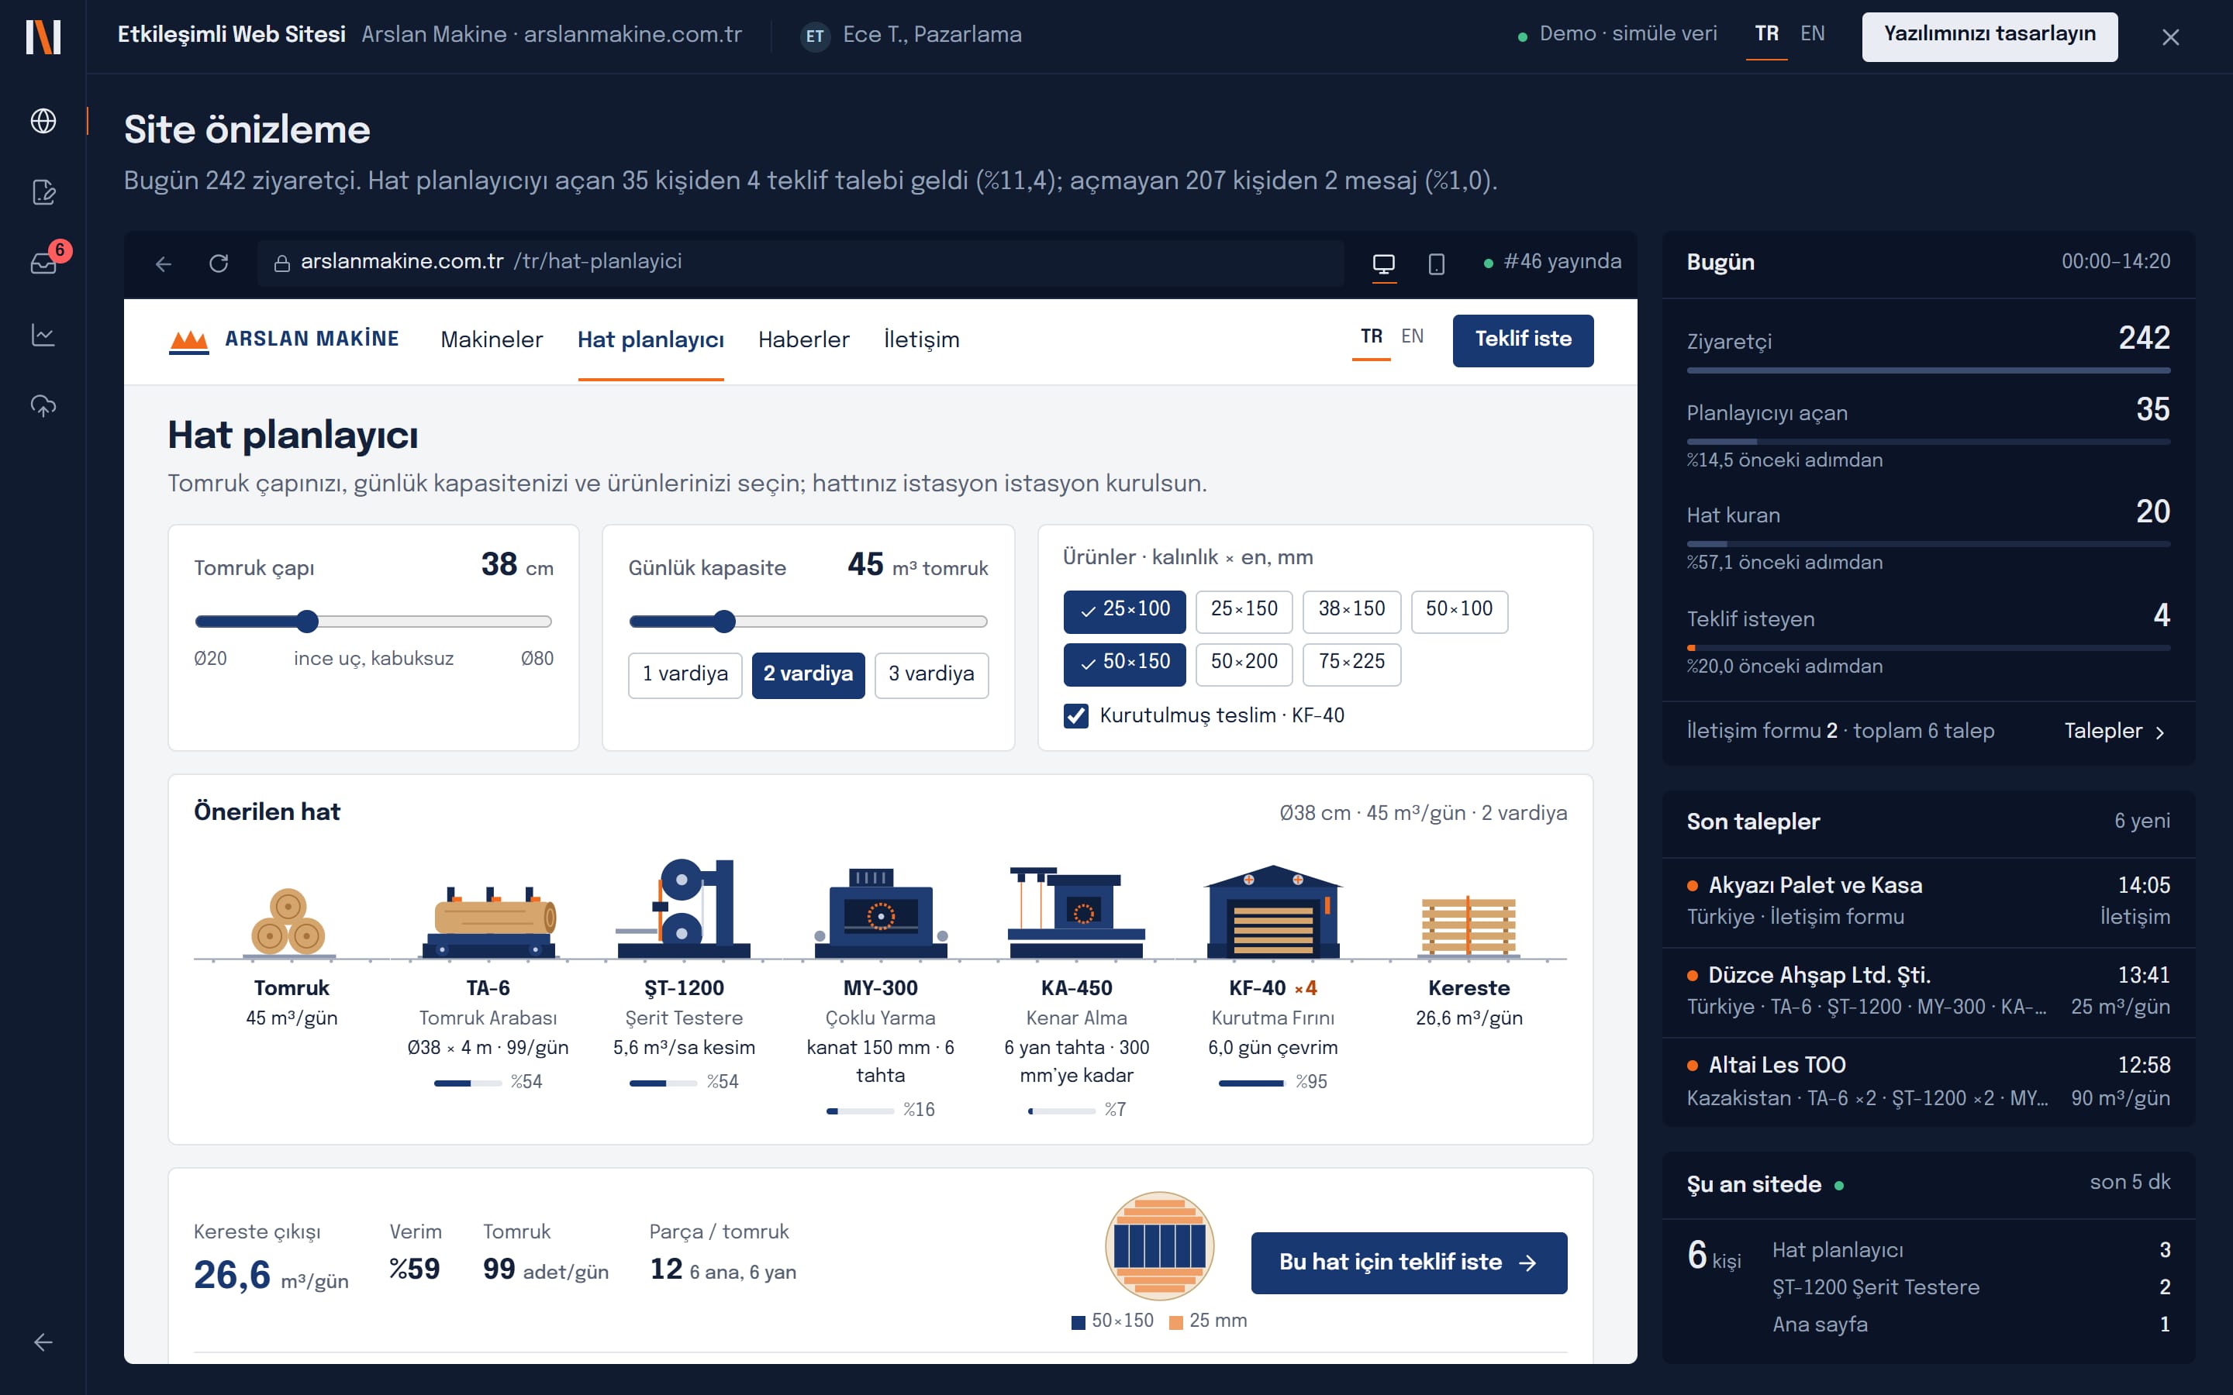Select the Hat planlayıcı site tab

[x=651, y=340]
